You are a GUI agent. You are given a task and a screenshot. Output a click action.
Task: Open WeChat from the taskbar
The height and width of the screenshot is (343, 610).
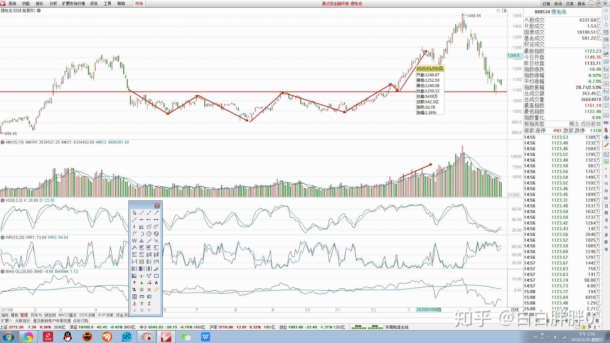pyautogui.click(x=186, y=337)
